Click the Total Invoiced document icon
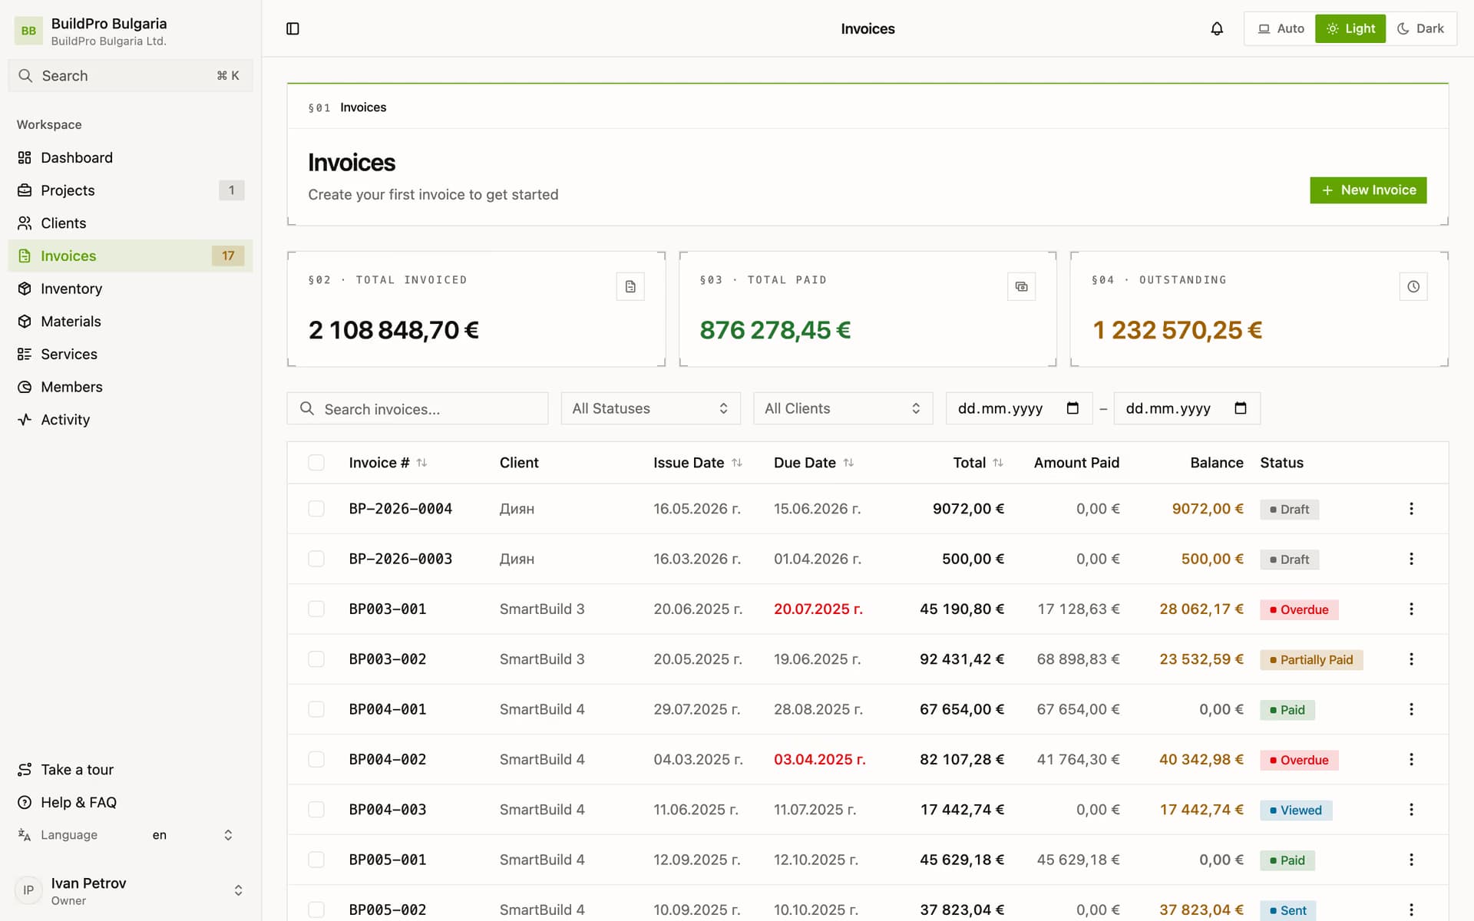The height and width of the screenshot is (921, 1474). (x=630, y=286)
